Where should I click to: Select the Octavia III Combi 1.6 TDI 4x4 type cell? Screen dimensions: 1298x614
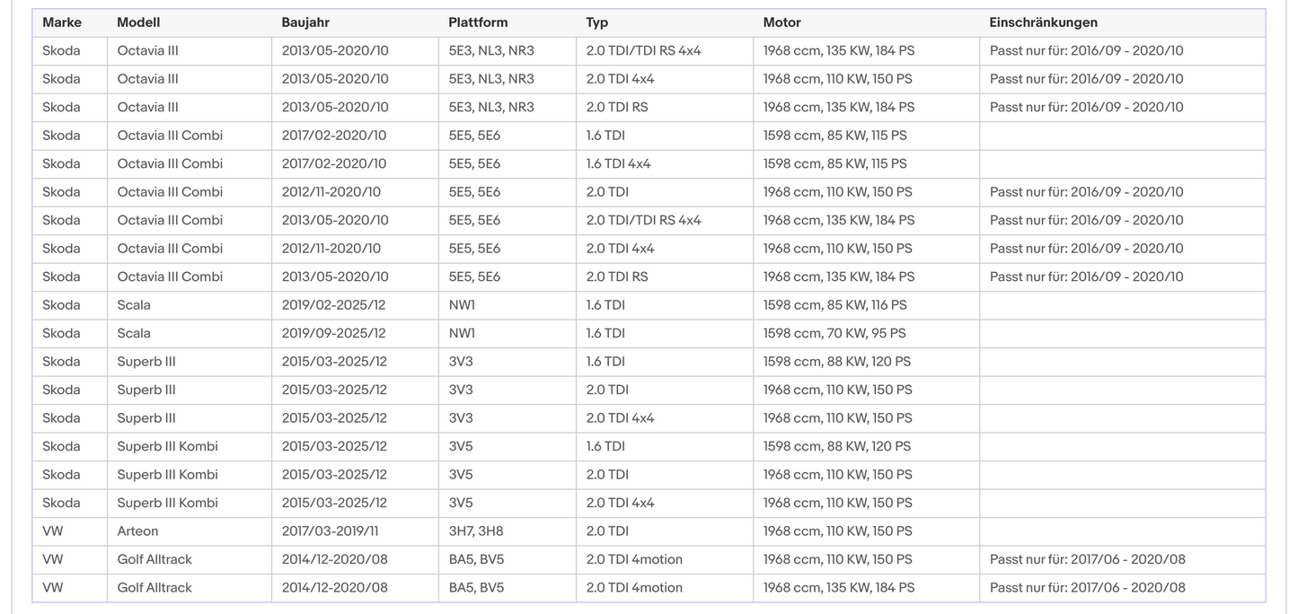coord(665,163)
